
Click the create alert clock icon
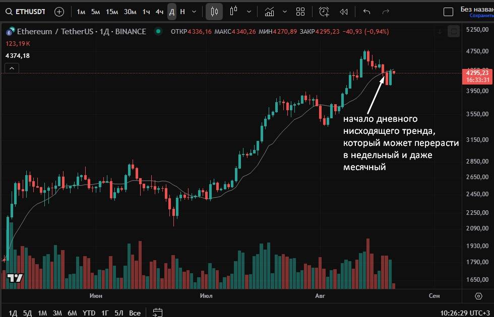click(324, 12)
